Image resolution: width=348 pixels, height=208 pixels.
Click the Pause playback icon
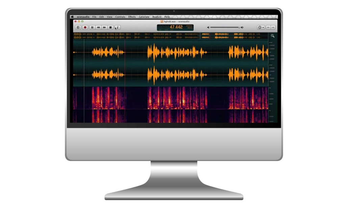click(x=92, y=27)
